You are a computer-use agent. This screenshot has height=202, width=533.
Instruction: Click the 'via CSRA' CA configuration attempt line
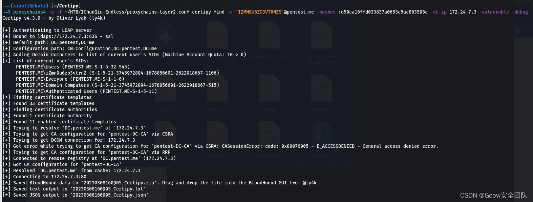click(88, 134)
